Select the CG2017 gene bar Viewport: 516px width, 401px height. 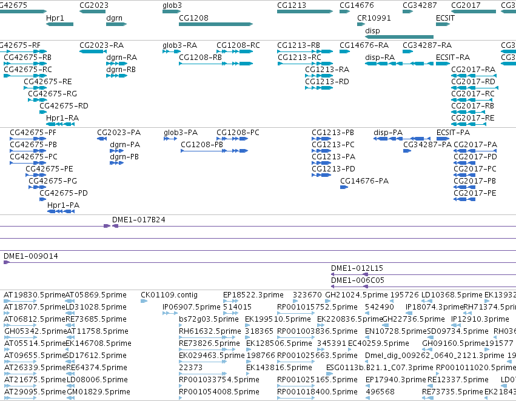tap(474, 12)
